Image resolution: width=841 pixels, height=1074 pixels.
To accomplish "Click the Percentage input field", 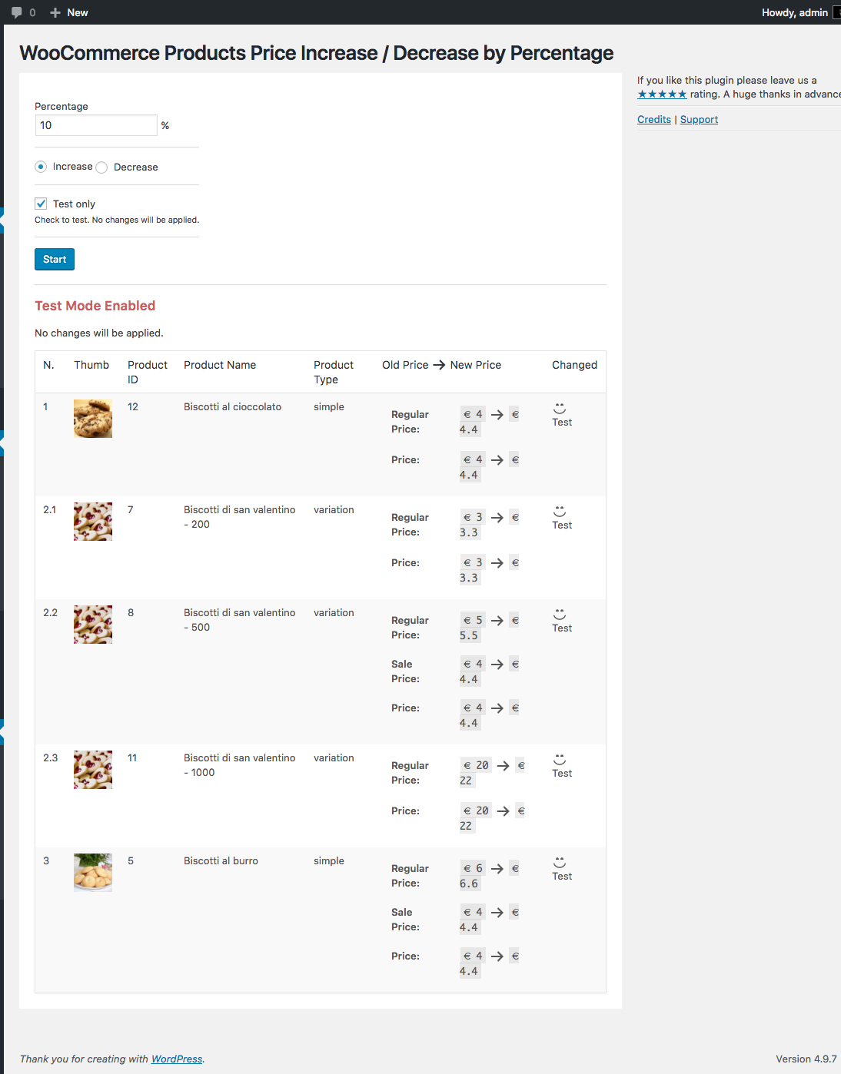I will (96, 125).
